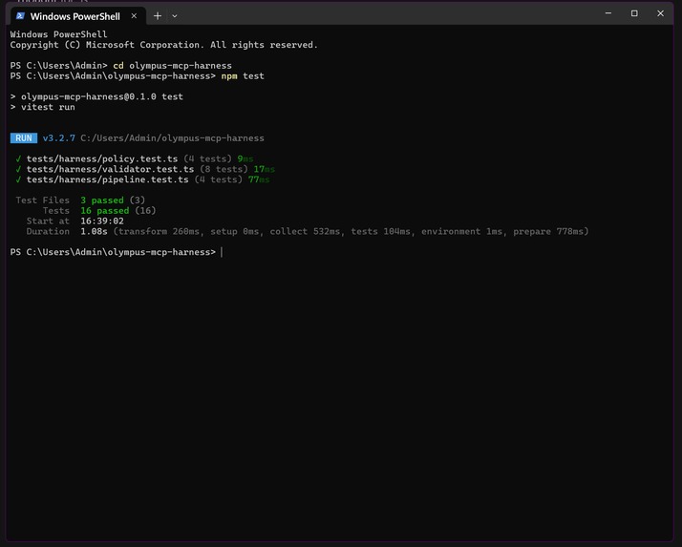Screen dimensions: 682x547
Task: Click tests/harness/validator.test.ts result line
Action: coord(145,169)
